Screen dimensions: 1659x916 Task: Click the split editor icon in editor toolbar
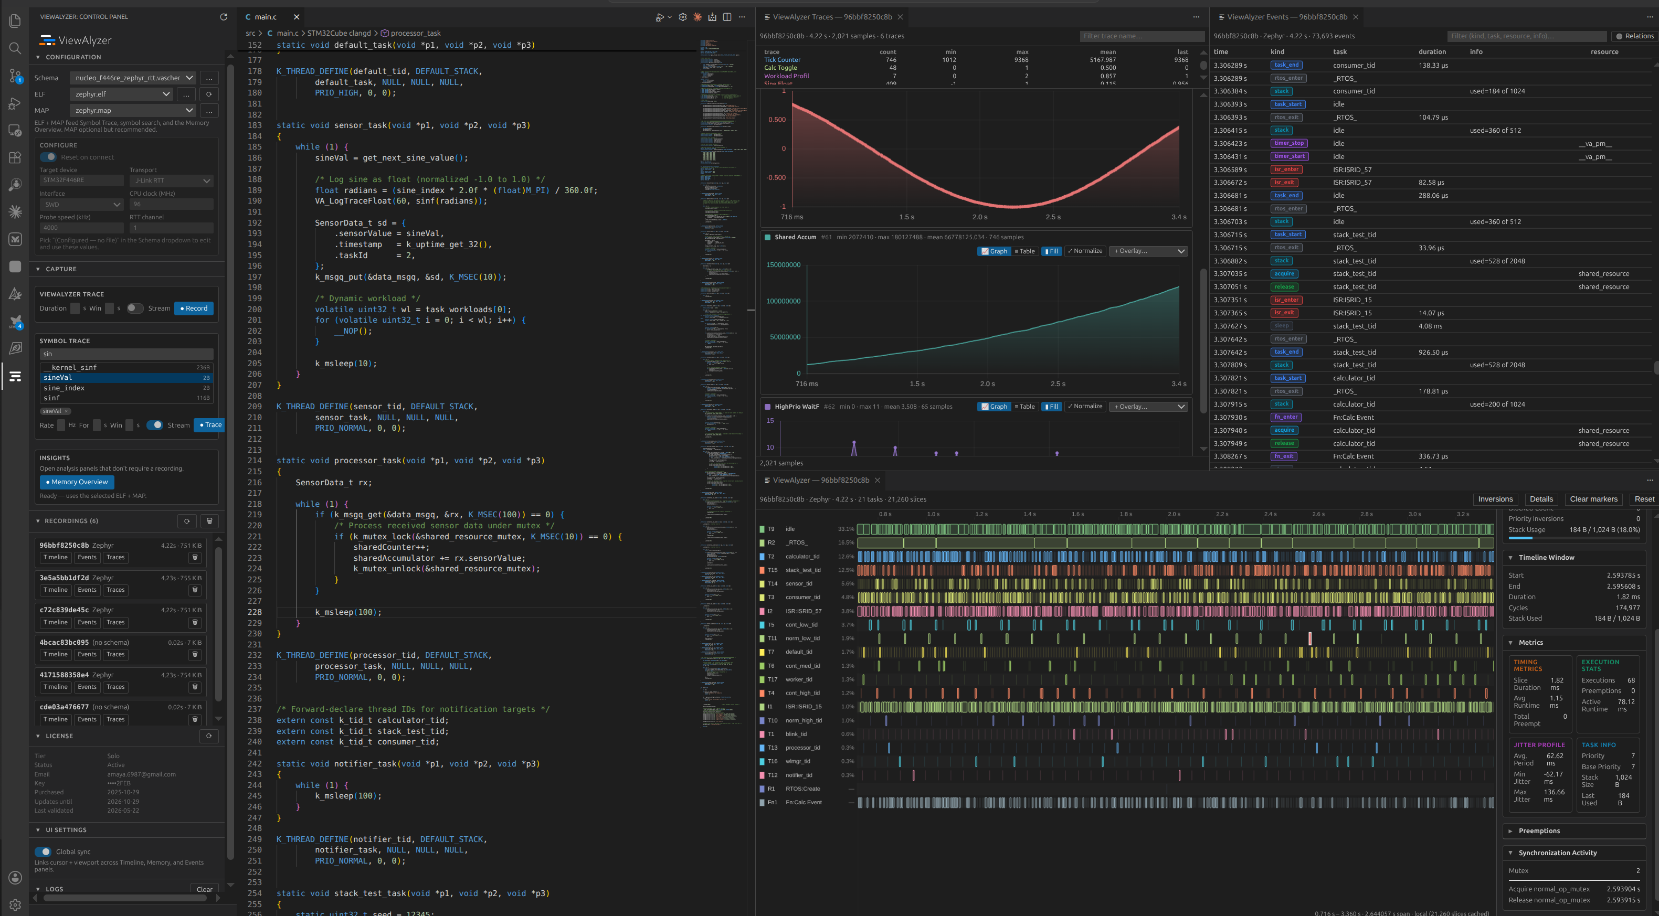(x=727, y=17)
